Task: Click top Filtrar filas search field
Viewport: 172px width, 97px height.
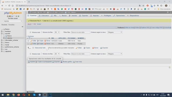Action: tap(81, 32)
